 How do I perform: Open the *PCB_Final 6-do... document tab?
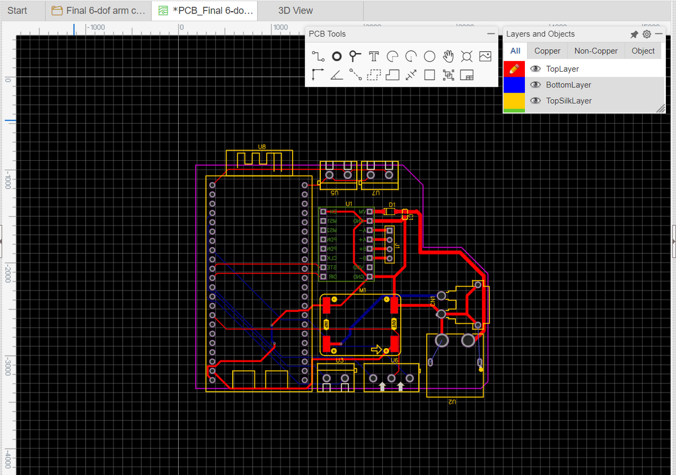[x=205, y=10]
